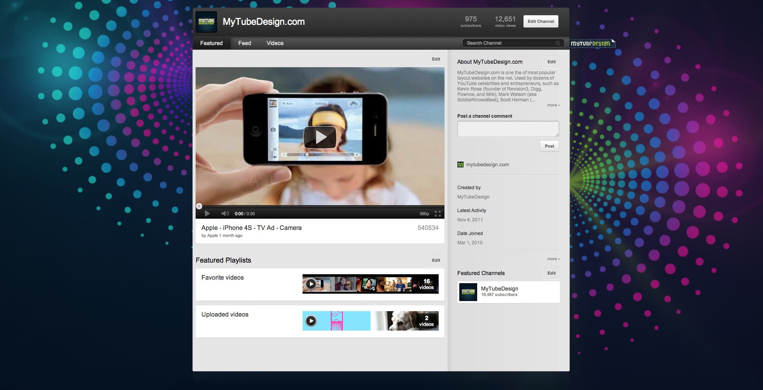Click the 540534 view count
The image size is (763, 390).
[x=428, y=228]
